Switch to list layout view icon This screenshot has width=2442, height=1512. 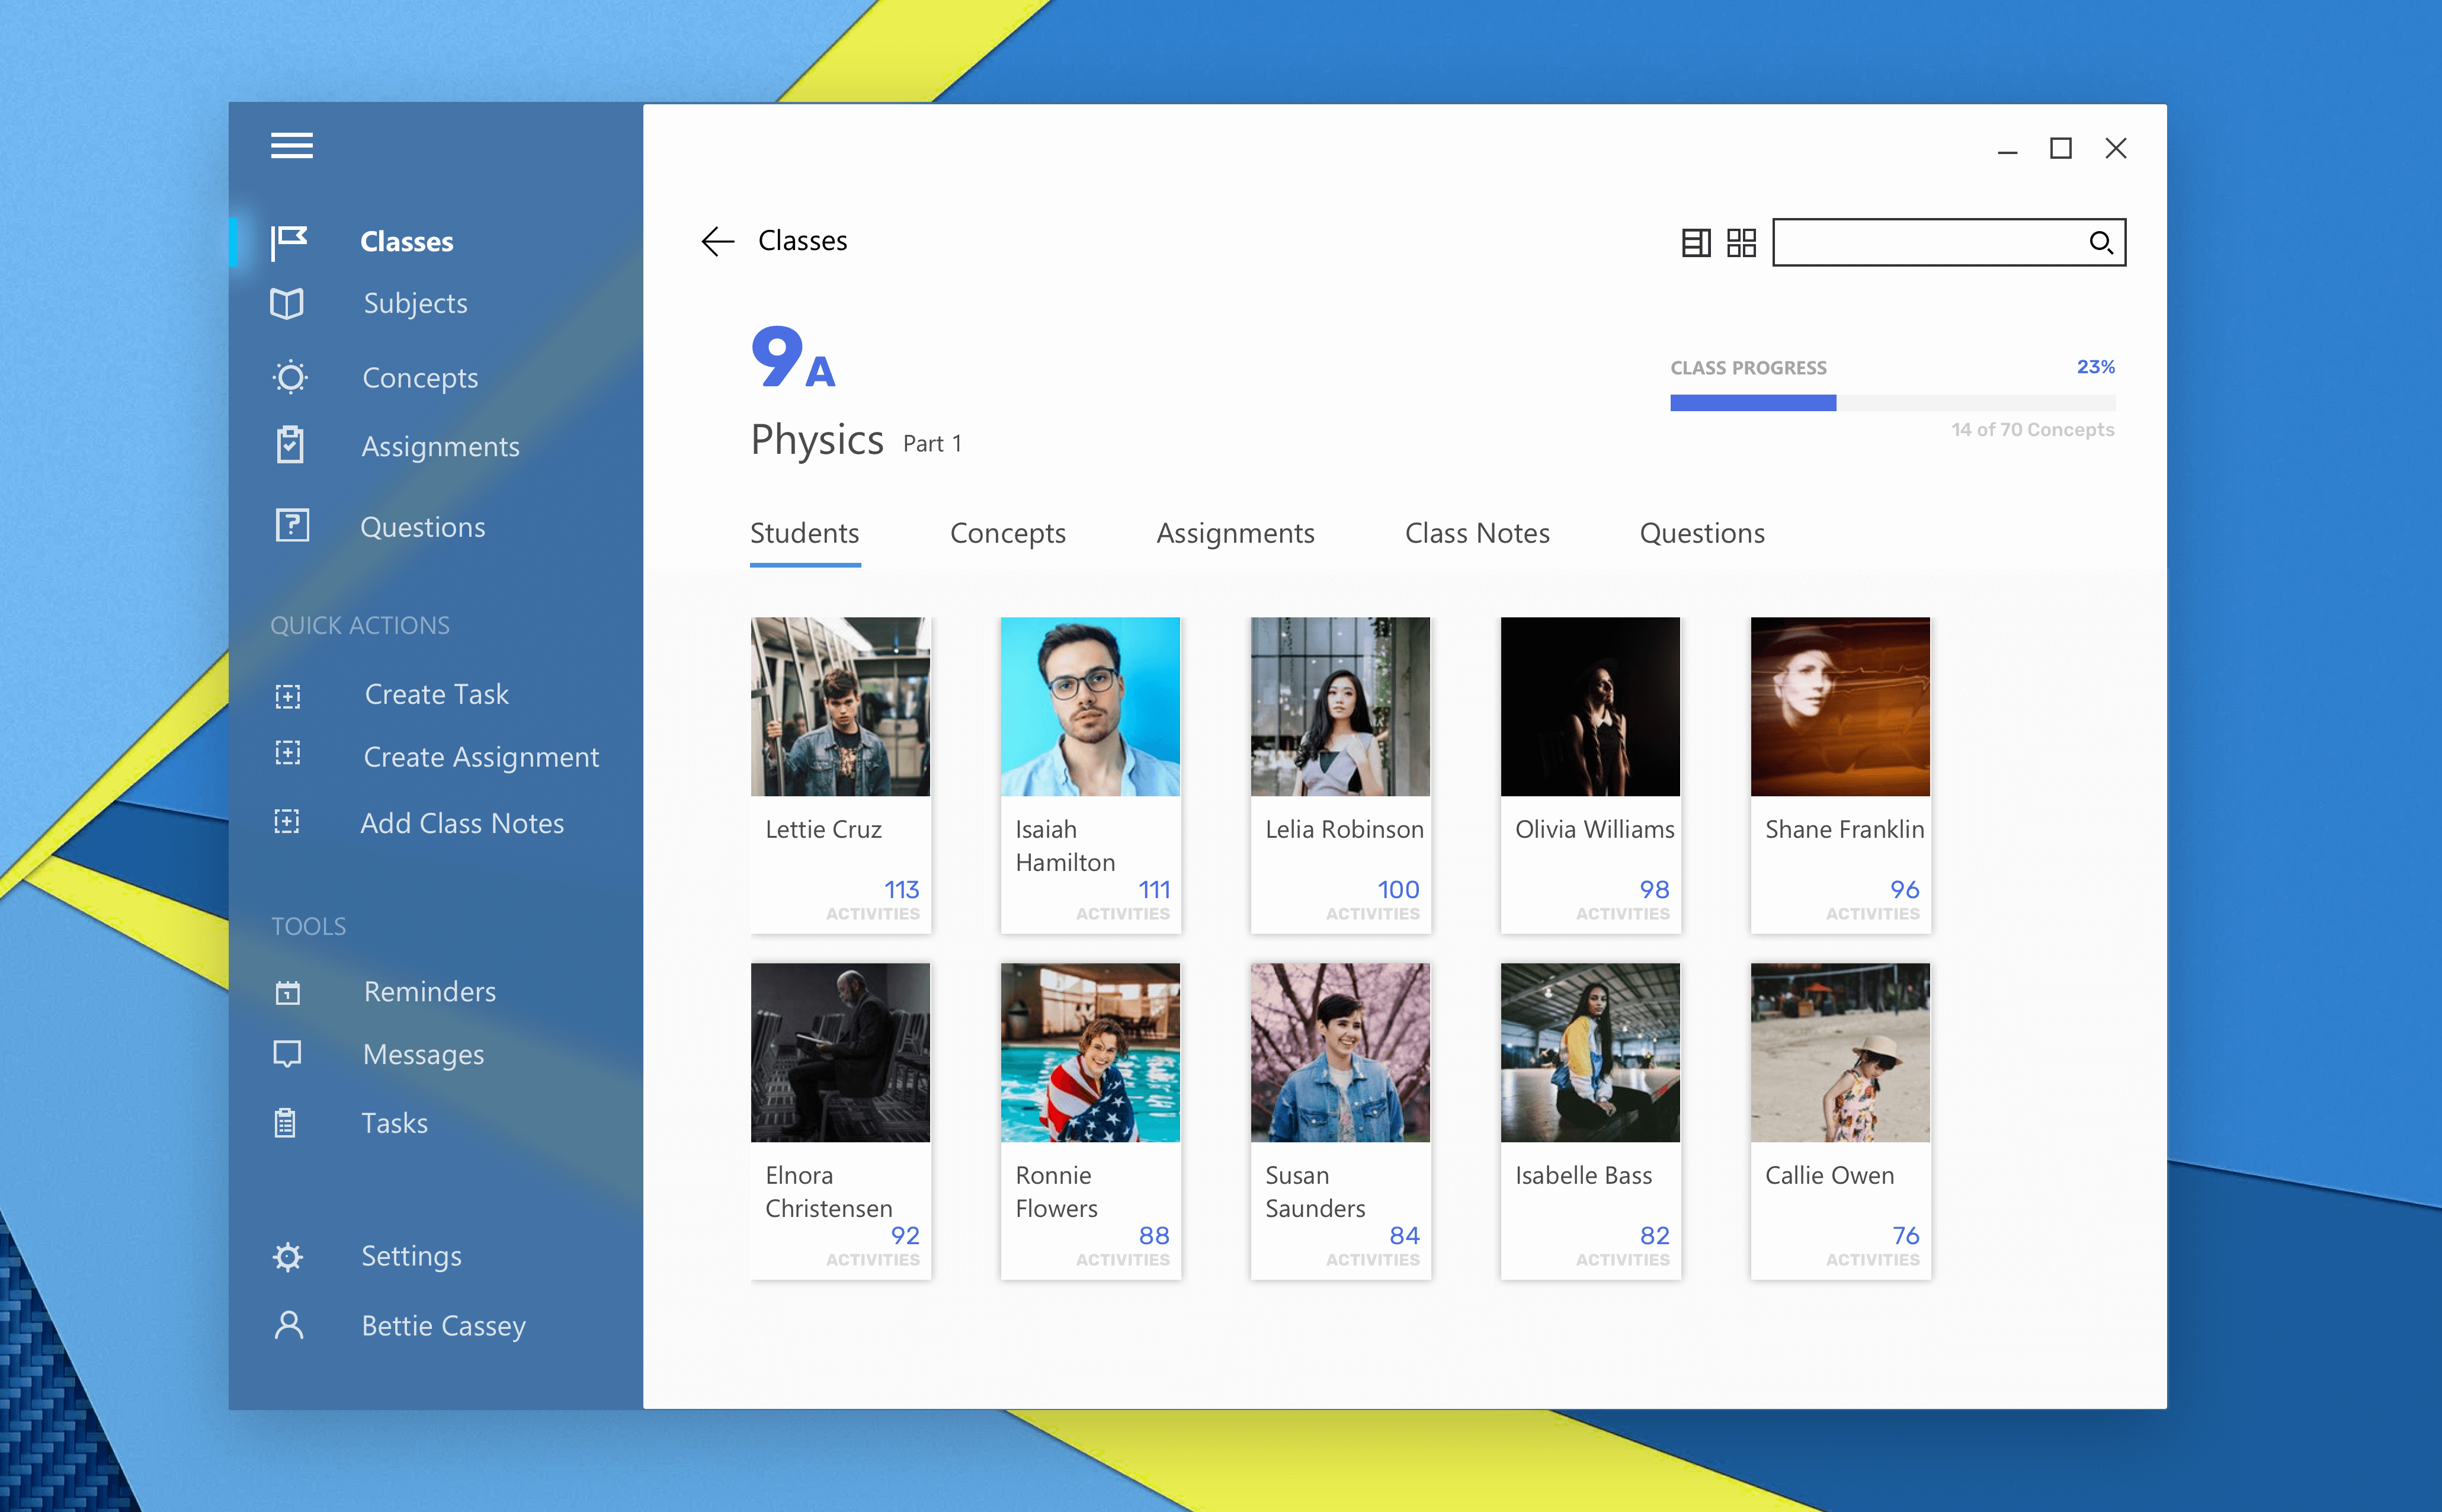click(x=1695, y=242)
